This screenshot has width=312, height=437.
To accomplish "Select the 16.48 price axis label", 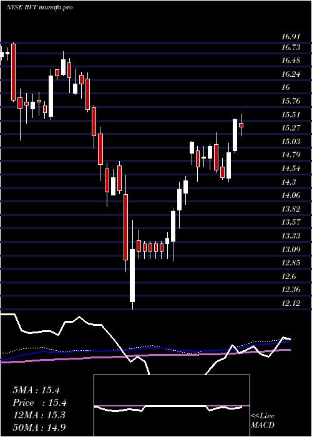I will pos(291,61).
